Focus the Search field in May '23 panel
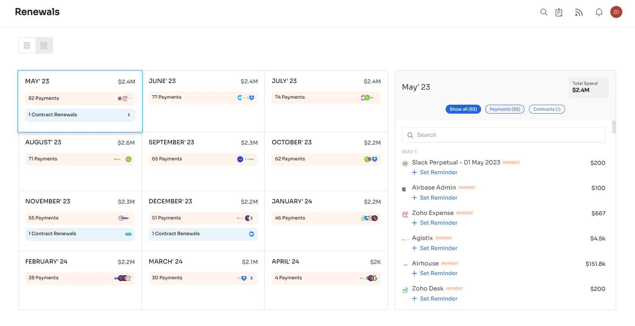Image resolution: width=635 pixels, height=326 pixels. tap(504, 135)
